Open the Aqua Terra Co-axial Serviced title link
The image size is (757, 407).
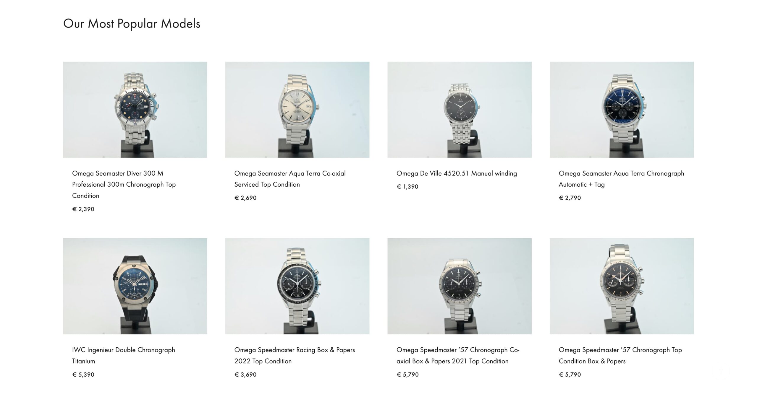coord(290,179)
